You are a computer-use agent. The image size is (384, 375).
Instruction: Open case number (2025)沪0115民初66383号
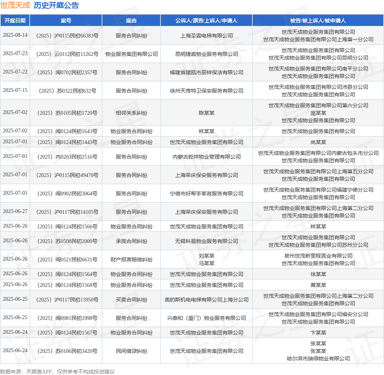point(66,36)
